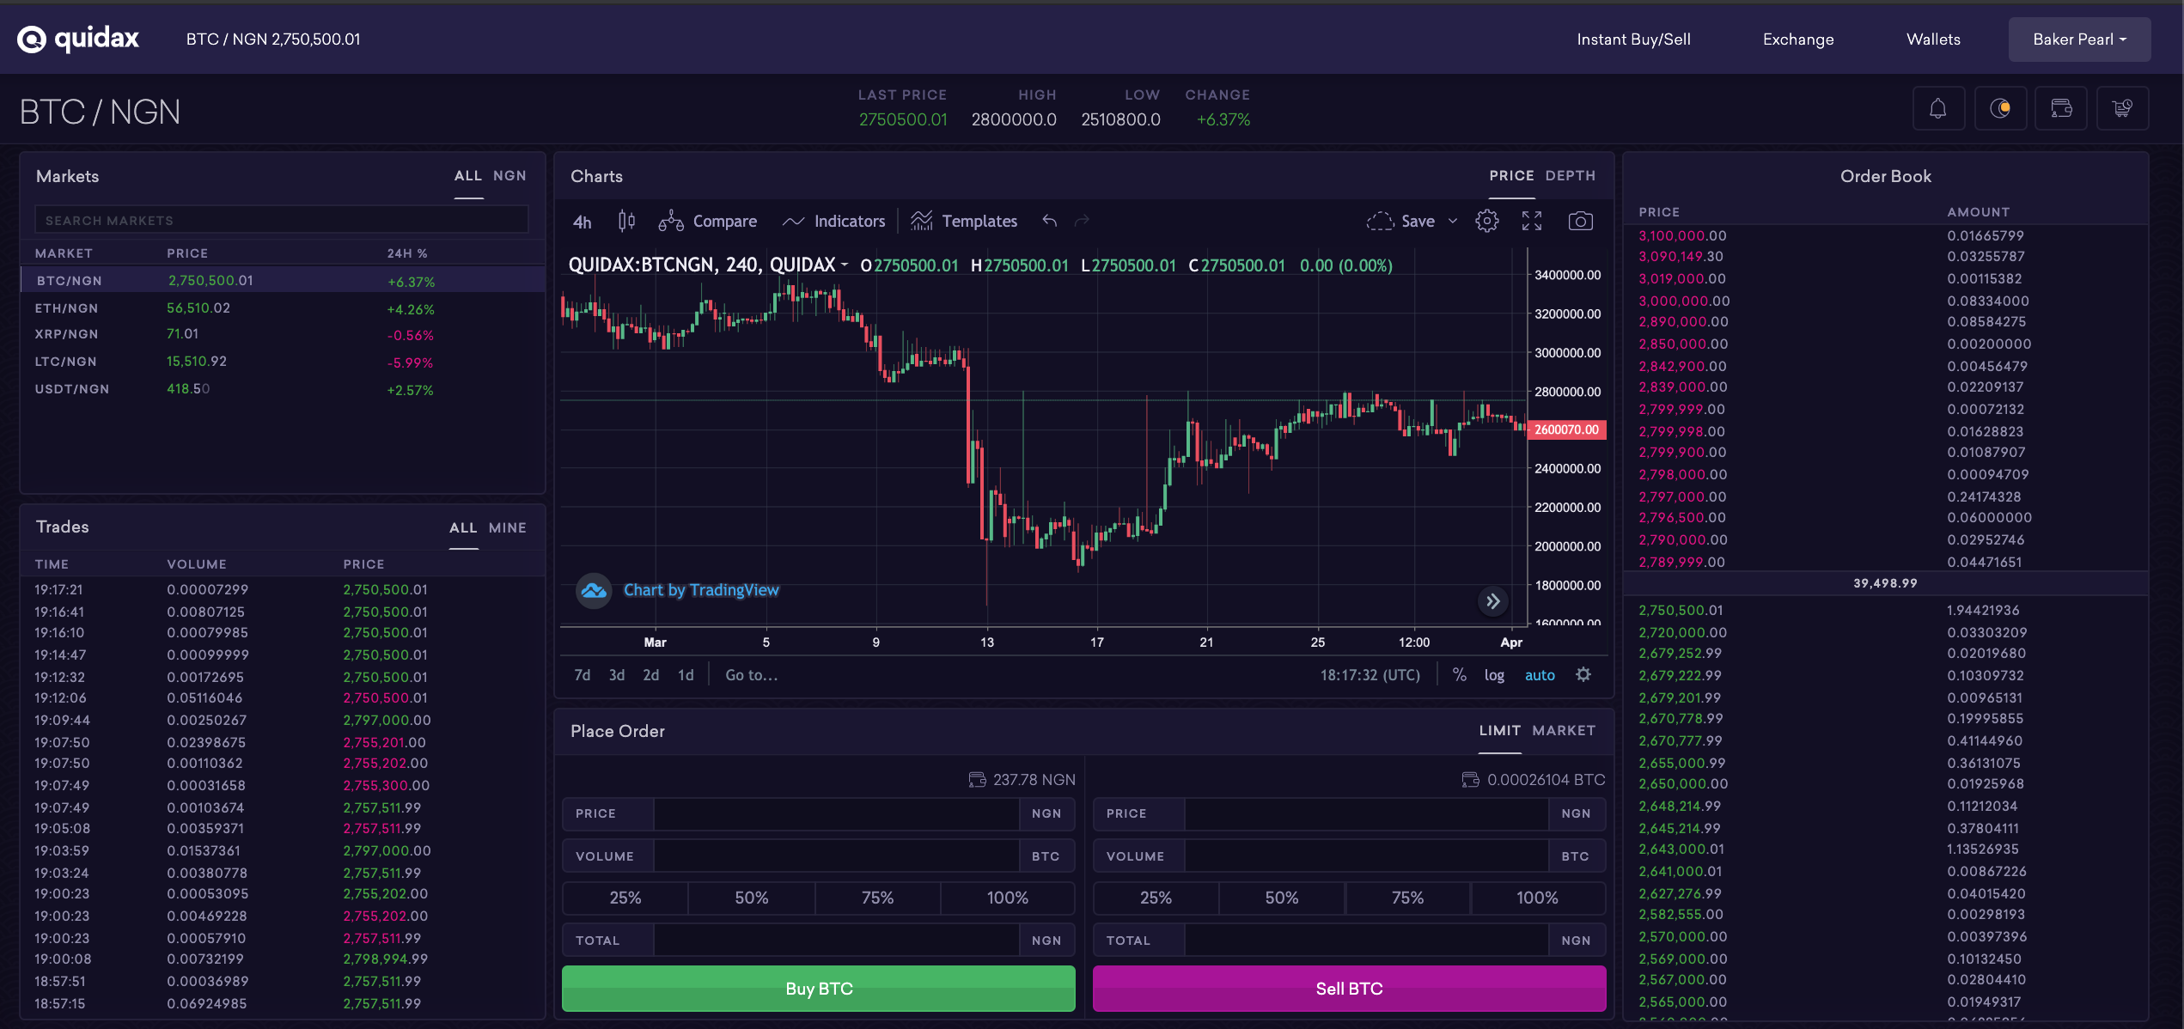
Task: Open the Baker Pearl account dropdown
Action: click(x=2079, y=40)
